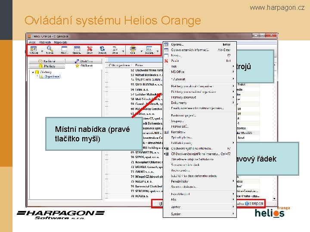Open the Nápověda menu
Image resolution: width=310 pixels, height=232 pixels.
(x=61, y=42)
